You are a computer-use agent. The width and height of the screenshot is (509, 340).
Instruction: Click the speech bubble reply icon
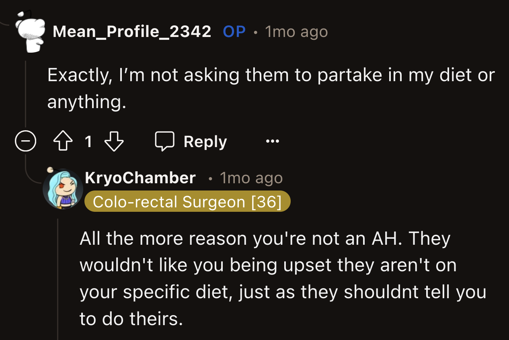(x=164, y=141)
